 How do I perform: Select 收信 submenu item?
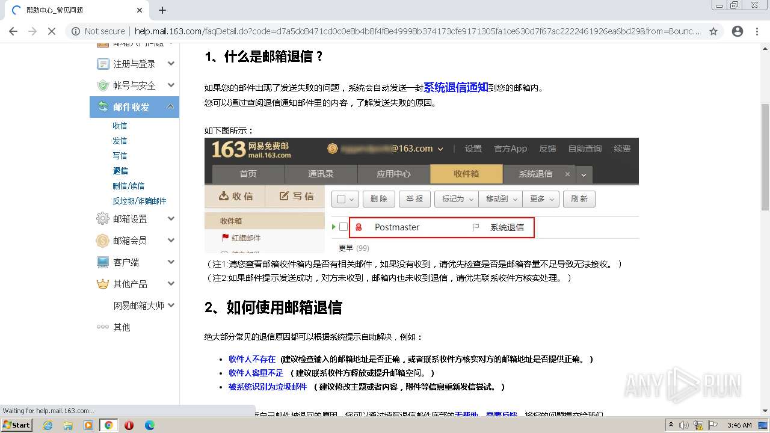pyautogui.click(x=120, y=126)
